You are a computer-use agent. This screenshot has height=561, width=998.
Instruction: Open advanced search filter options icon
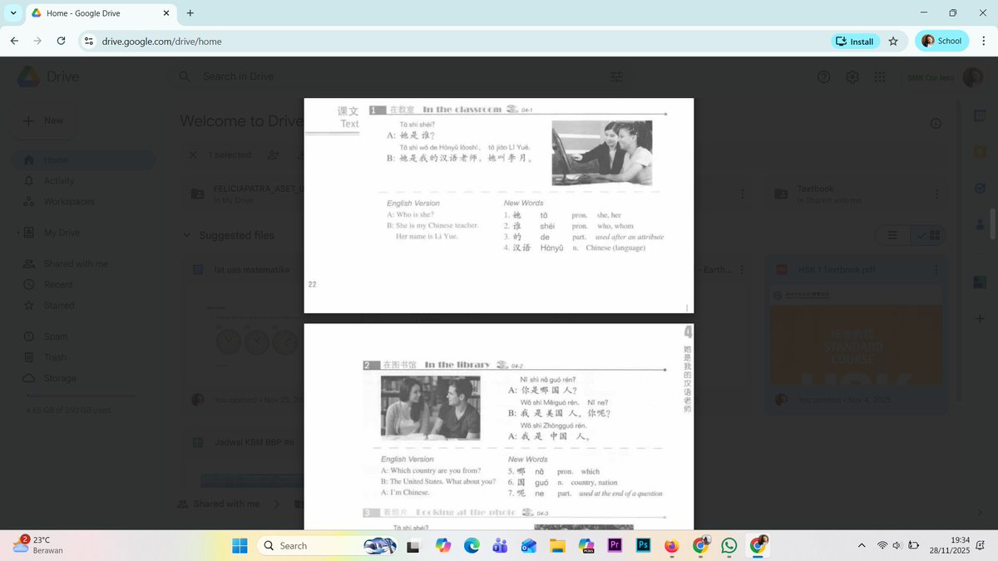click(x=616, y=76)
